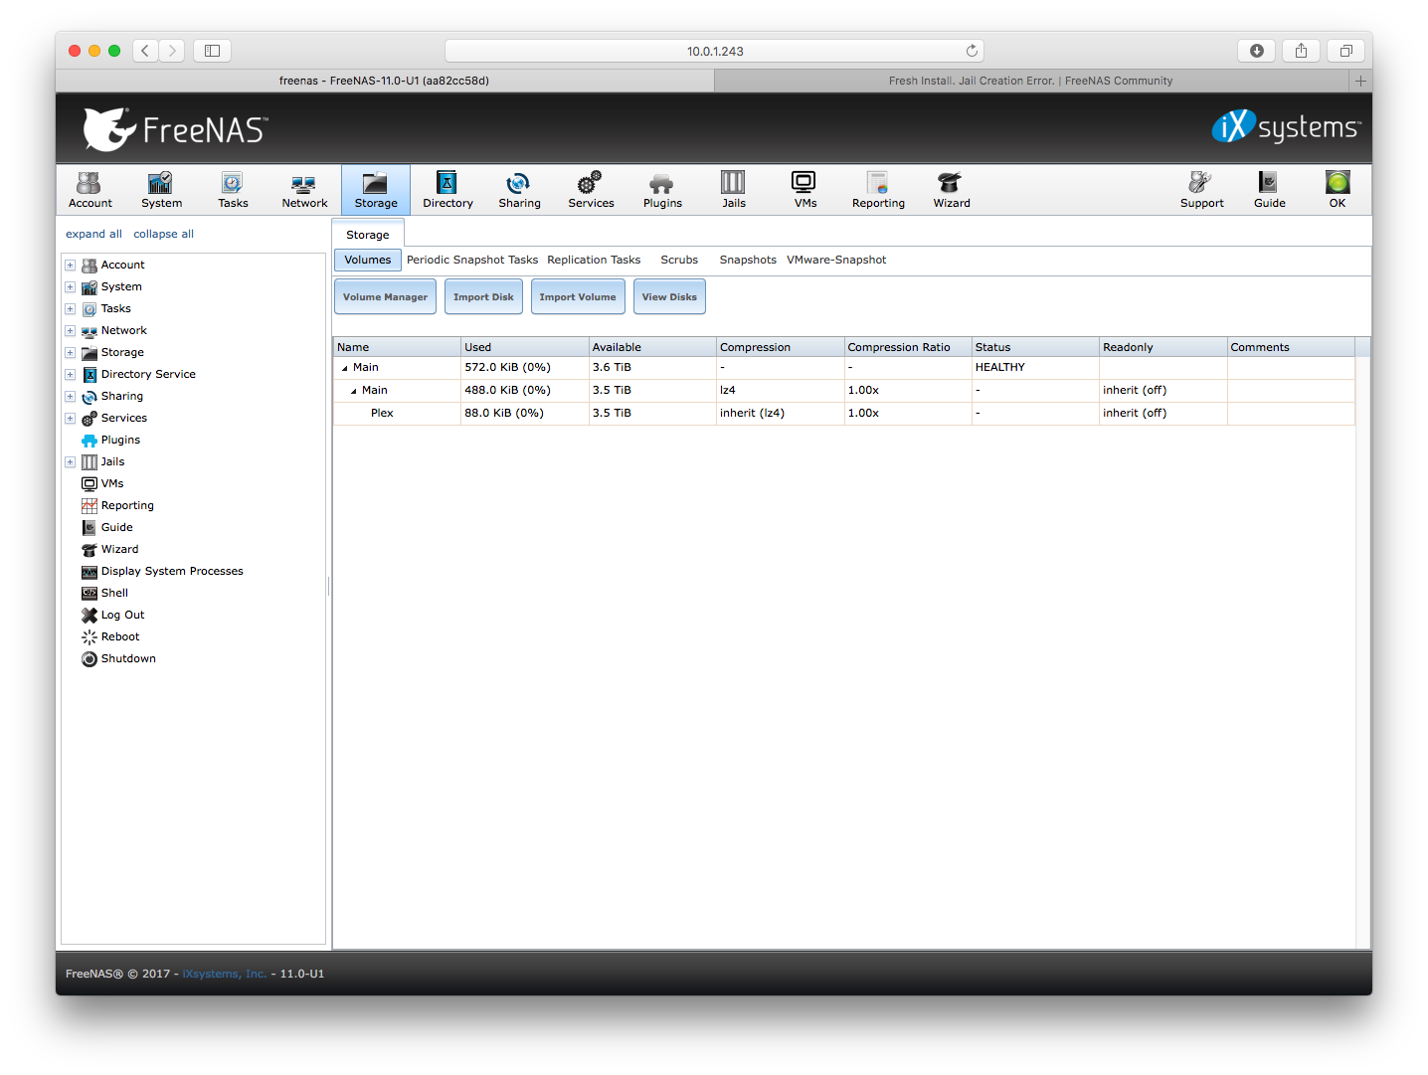1428x1075 pixels.
Task: Open Jails toolbar icon
Action: coord(734,189)
